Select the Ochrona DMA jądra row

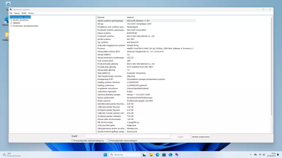146,125
